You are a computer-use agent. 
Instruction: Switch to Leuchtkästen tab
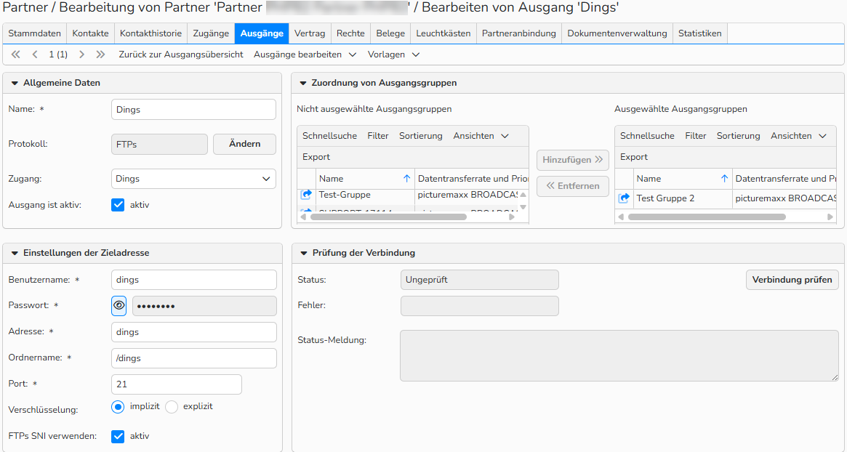pos(443,33)
